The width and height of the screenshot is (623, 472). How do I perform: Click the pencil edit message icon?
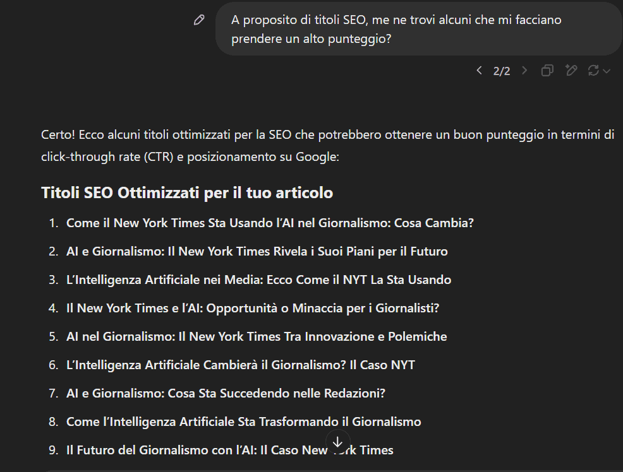pyautogui.click(x=199, y=20)
